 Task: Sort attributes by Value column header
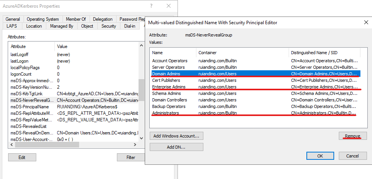click(97, 46)
